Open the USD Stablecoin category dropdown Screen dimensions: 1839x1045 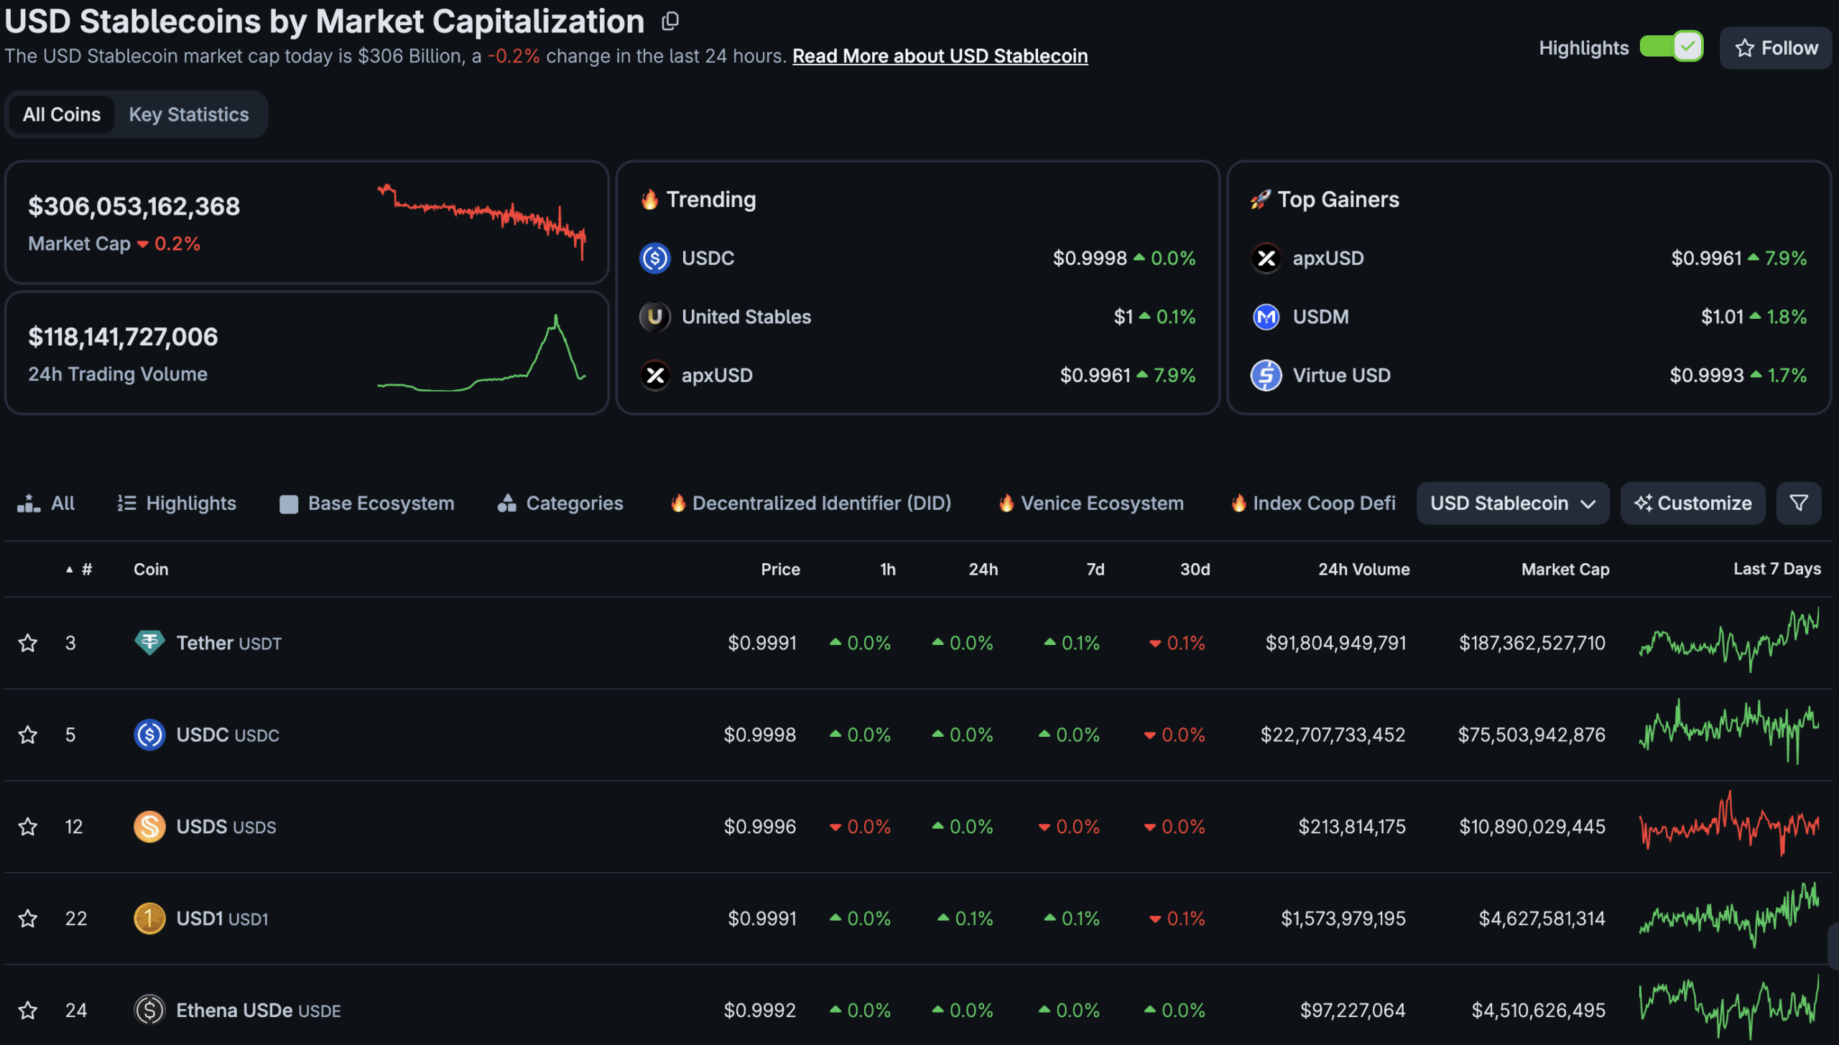pos(1513,503)
